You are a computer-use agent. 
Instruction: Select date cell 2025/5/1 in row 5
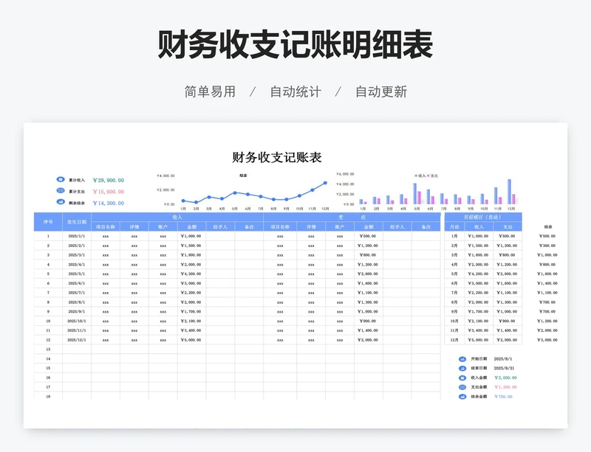pos(77,274)
